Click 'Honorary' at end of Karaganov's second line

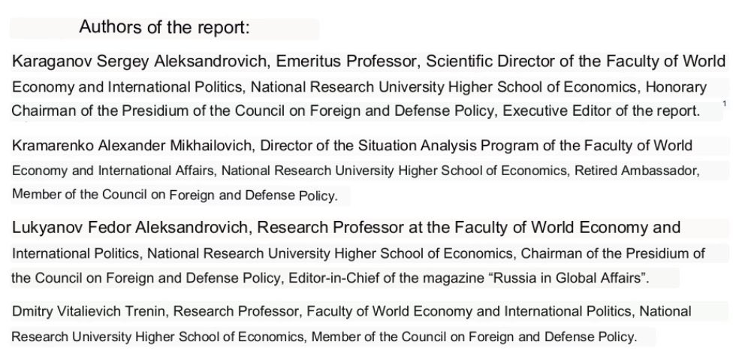[677, 87]
